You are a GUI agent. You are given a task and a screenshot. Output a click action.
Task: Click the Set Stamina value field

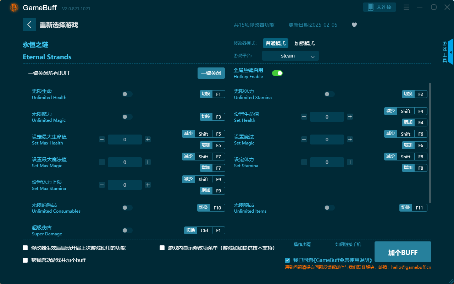(x=327, y=162)
